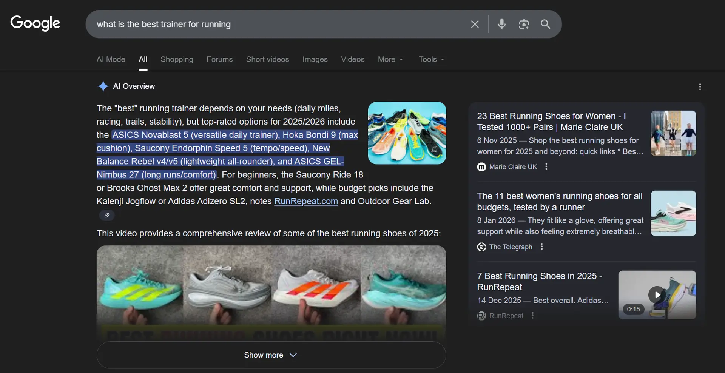Open the Forums results tab
The width and height of the screenshot is (725, 373).
[x=219, y=59]
